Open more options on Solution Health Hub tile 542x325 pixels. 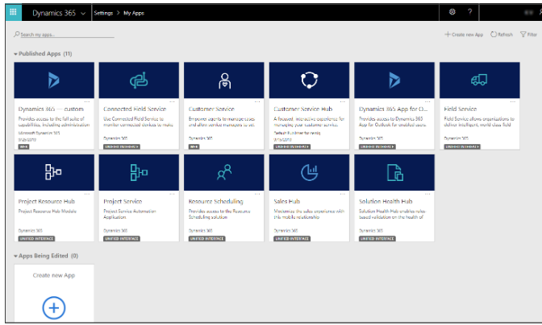pos(427,194)
